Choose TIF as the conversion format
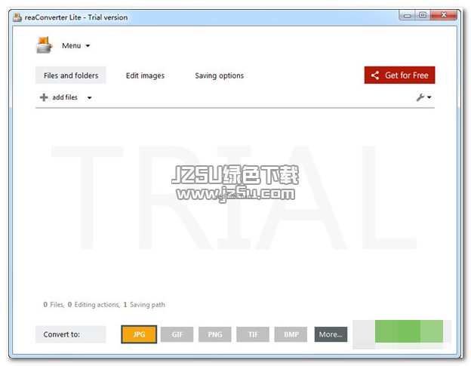Viewport: 471px width, 366px height. (x=253, y=334)
